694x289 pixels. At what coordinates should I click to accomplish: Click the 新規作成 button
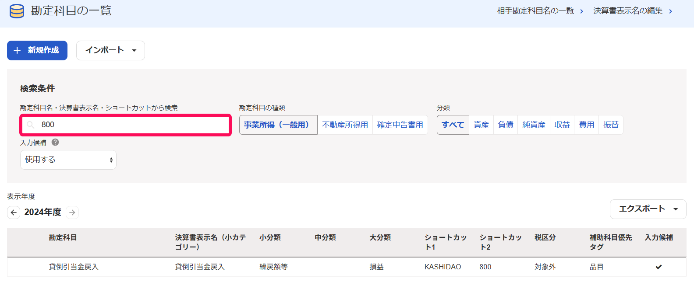coord(37,50)
